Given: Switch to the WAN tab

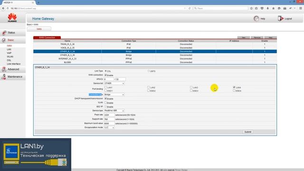Looking at the screenshot, I should pyautogui.click(x=39, y=29).
